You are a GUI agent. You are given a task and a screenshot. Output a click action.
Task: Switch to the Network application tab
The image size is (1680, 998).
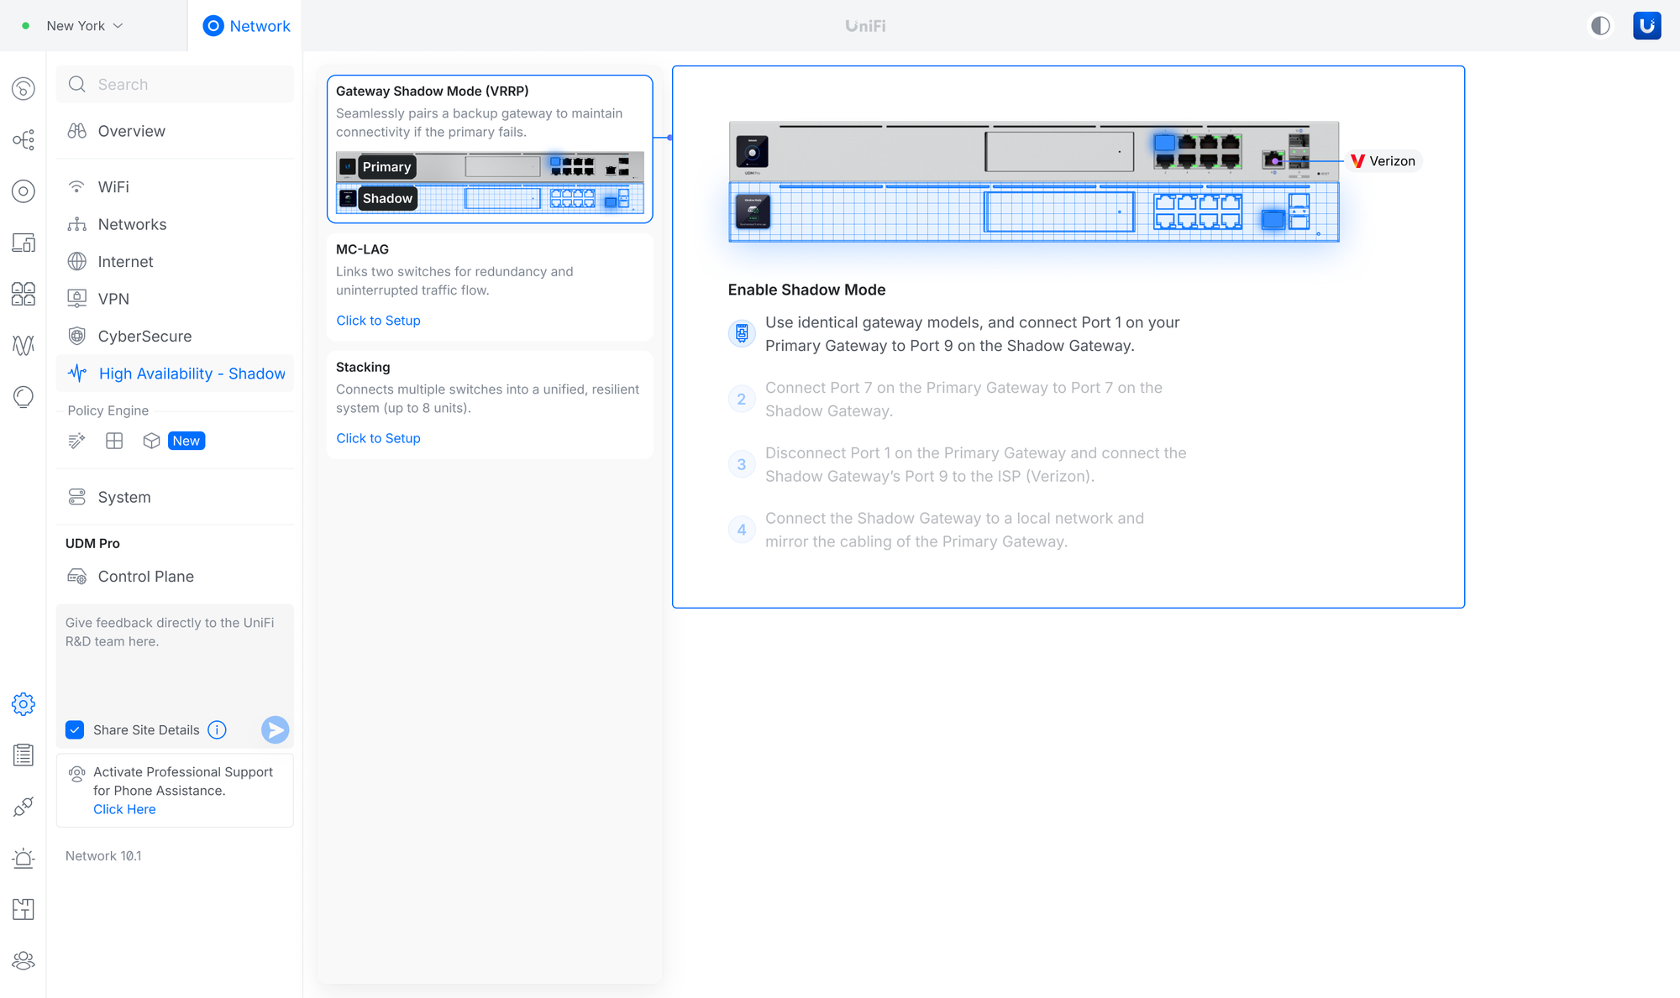(x=246, y=26)
